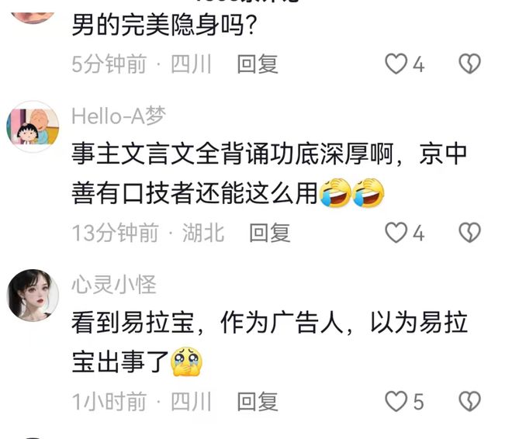512x439 pixels.
Task: Open the 心灵小怪 username profile
Action: click(x=114, y=285)
